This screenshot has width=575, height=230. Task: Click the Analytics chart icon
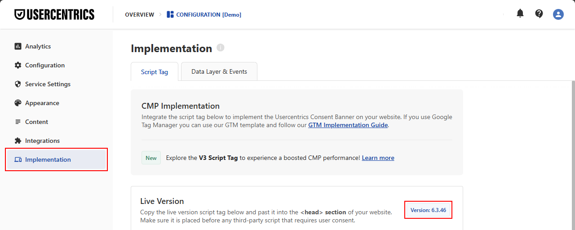click(18, 46)
